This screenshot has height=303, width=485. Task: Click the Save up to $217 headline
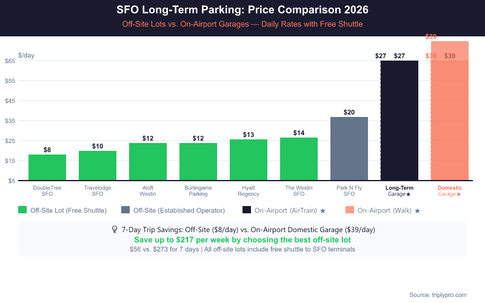click(x=242, y=240)
